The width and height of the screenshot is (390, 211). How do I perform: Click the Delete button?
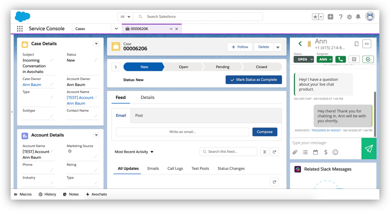pos(263,47)
